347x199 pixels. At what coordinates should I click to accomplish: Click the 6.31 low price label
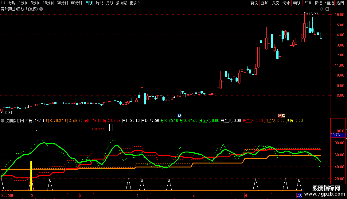coord(9,113)
